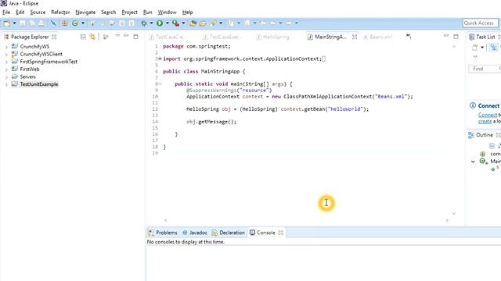This screenshot has height=281, width=501.
Task: Expand the Servers folder
Action: click(x=6, y=77)
